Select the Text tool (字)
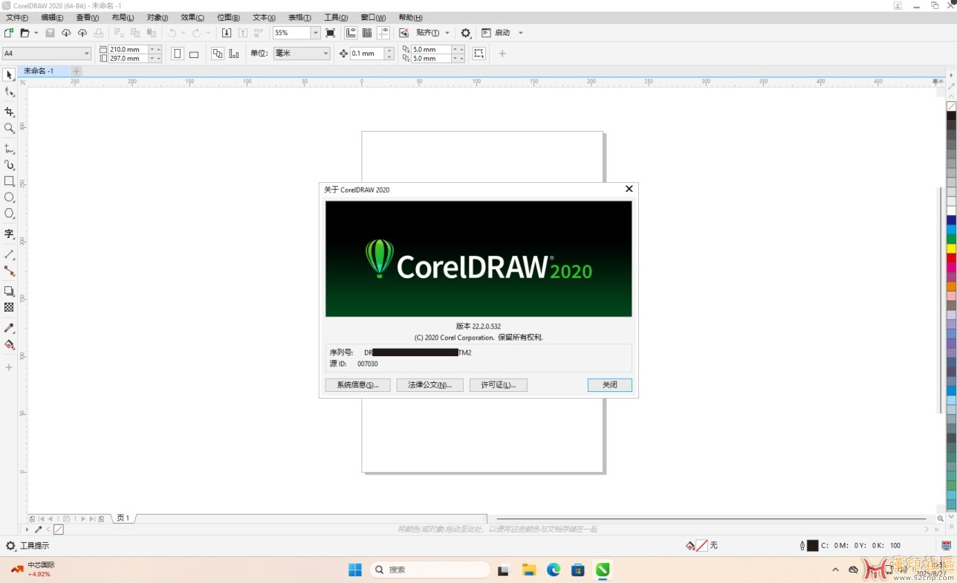This screenshot has height=583, width=957. pyautogui.click(x=9, y=233)
